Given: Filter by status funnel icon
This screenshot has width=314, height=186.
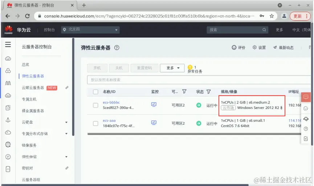Looking at the screenshot, I should click(x=208, y=92).
